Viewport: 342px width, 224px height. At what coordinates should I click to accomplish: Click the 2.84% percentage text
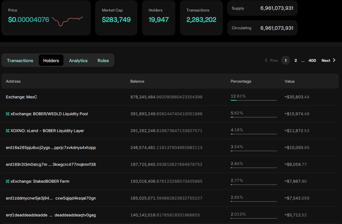click(237, 164)
